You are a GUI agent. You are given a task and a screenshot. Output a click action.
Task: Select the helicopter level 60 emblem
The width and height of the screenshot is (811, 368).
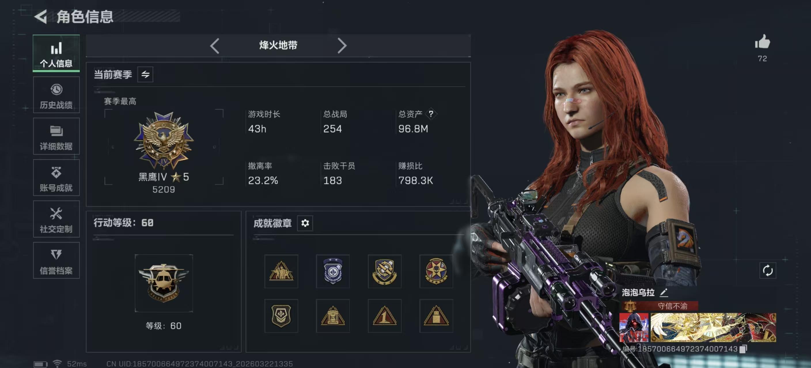tap(164, 283)
